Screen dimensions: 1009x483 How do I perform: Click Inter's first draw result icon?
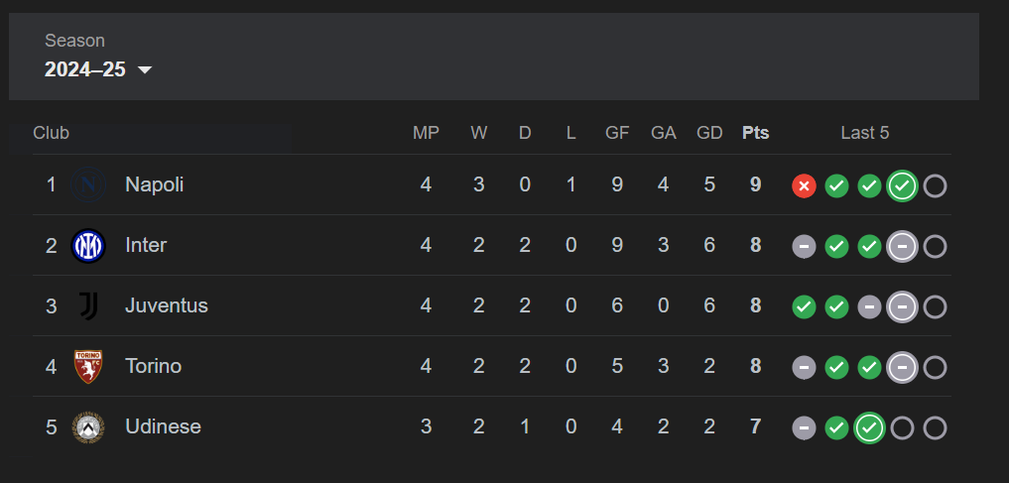pyautogui.click(x=804, y=246)
